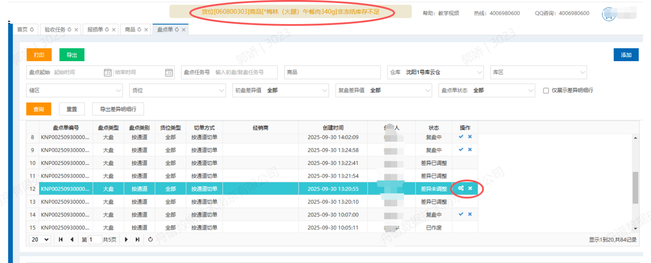This screenshot has width=651, height=263.
Task: Go to next page in the pager
Action: pyautogui.click(x=127, y=240)
